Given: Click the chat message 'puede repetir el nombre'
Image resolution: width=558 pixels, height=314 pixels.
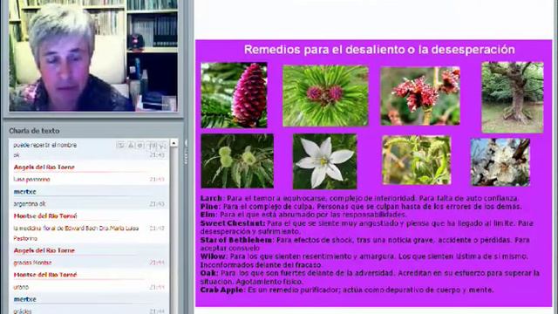Looking at the screenshot, I should [44, 146].
